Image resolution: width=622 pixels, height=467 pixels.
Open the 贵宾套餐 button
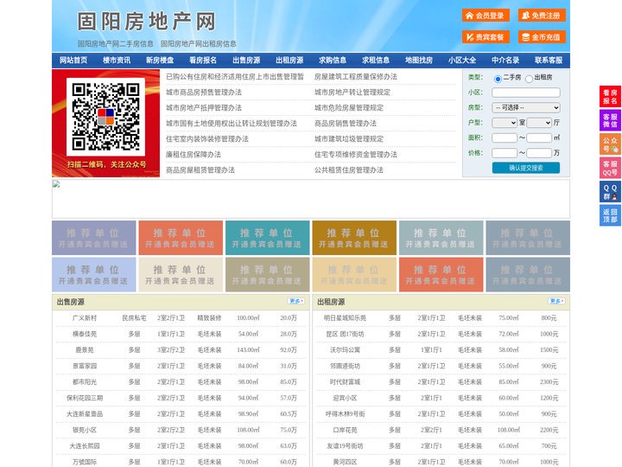coord(486,37)
